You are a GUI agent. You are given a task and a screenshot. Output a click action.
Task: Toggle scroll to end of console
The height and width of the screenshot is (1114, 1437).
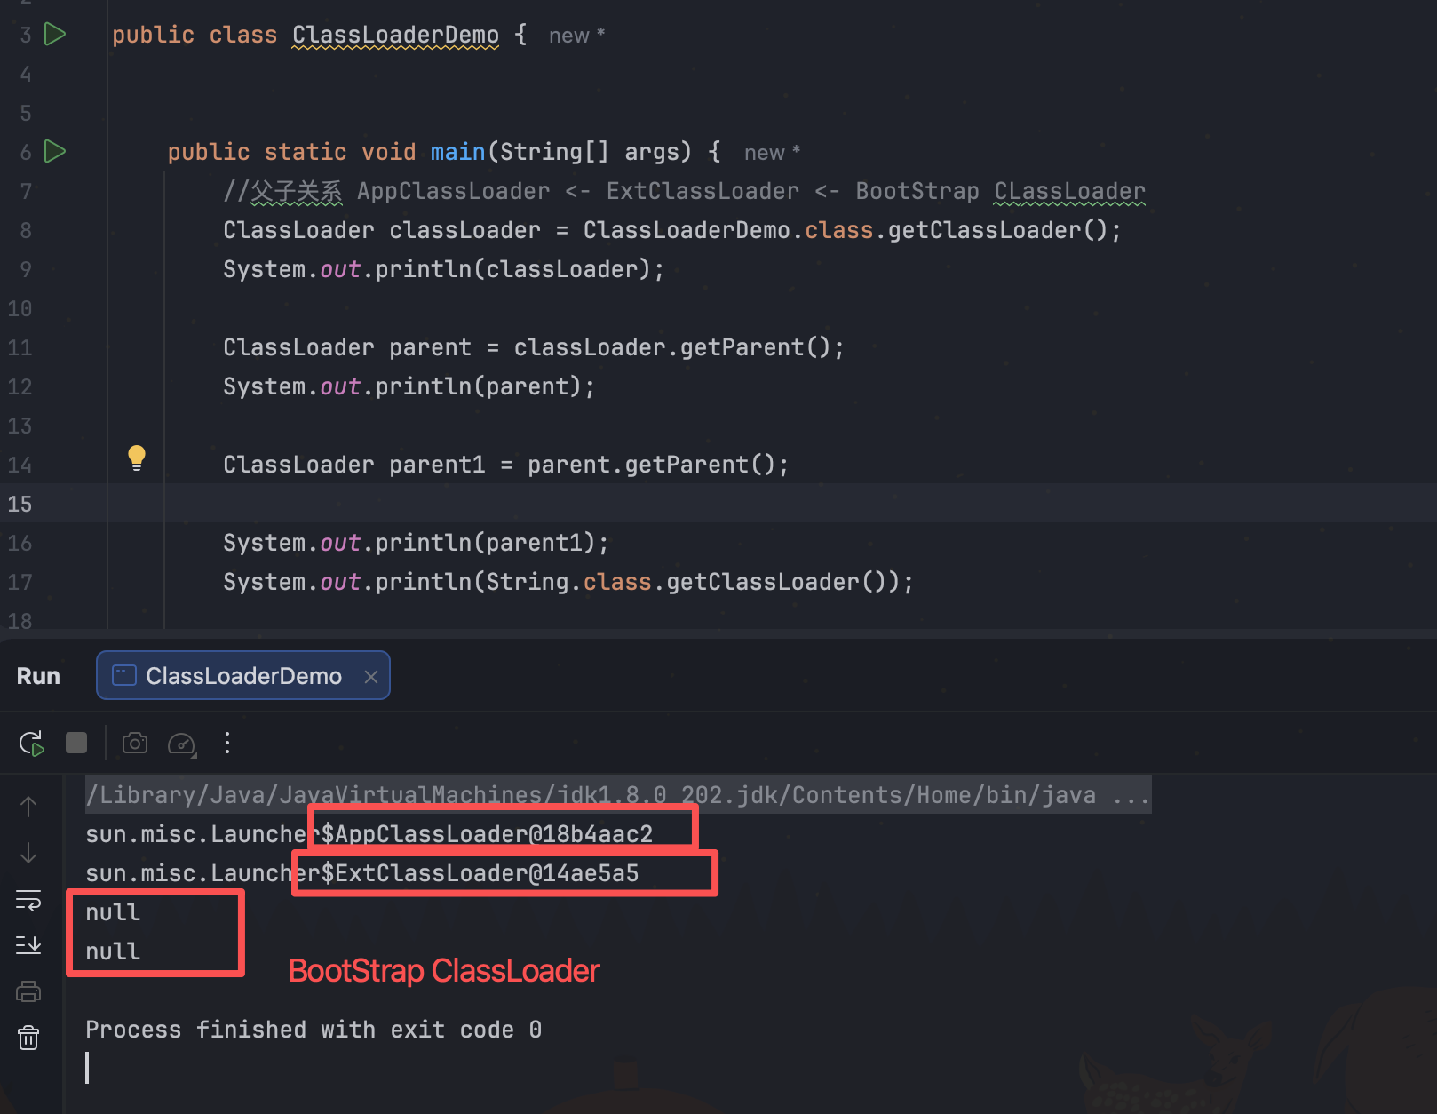click(28, 945)
